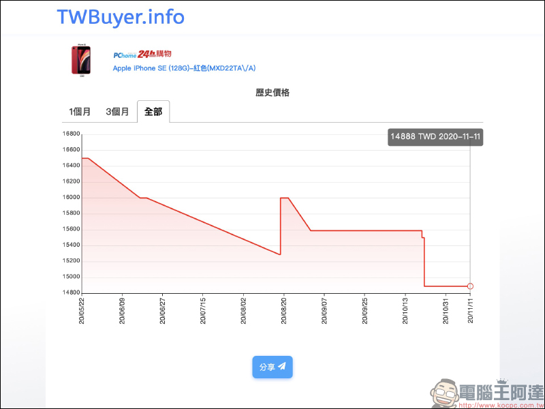Click the 20/08/20 date axis label
The height and width of the screenshot is (409, 545).
(x=284, y=310)
